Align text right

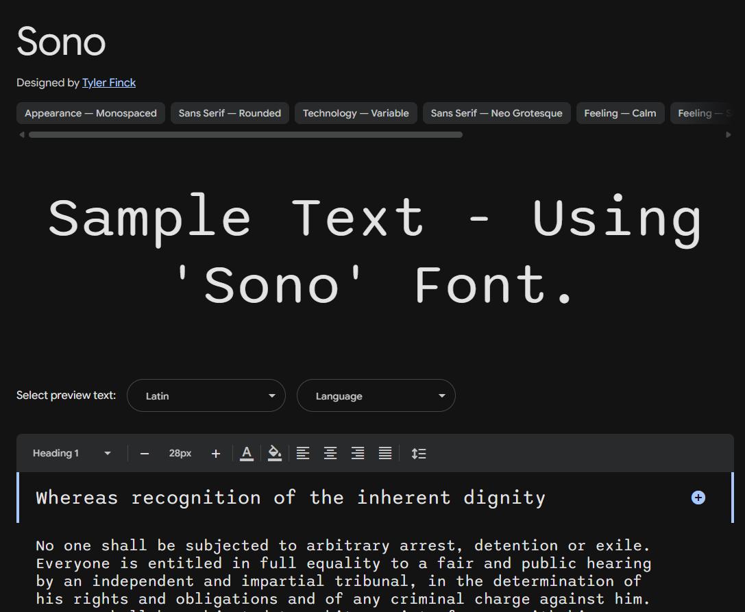click(358, 453)
